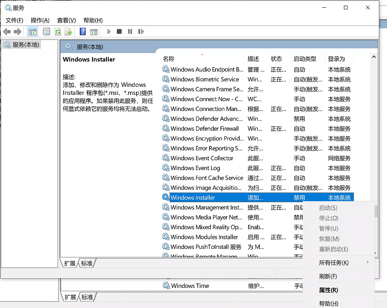
Task: Click gear icon beside Windows Modules Installer
Action: point(166,236)
